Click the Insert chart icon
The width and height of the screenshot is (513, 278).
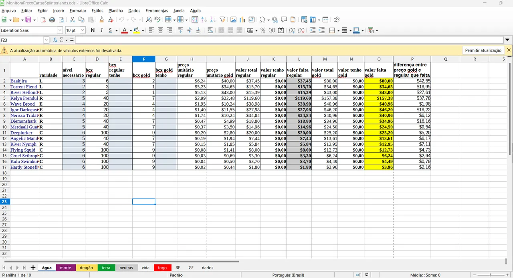pyautogui.click(x=242, y=20)
